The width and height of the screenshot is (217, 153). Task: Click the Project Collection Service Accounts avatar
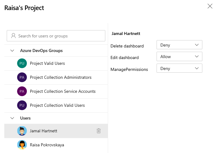coord(22,91)
